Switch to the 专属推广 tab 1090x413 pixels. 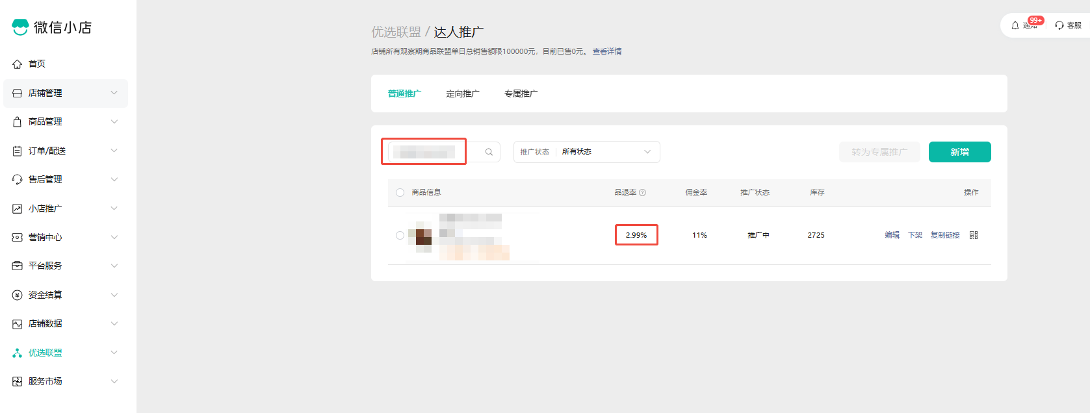[x=521, y=94]
